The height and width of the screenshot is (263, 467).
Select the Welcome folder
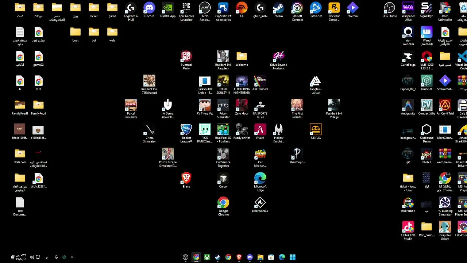click(x=242, y=58)
